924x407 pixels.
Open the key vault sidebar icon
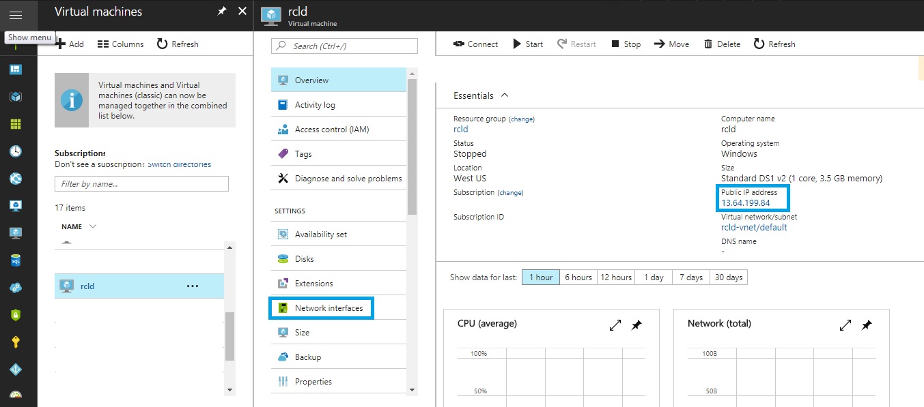pos(15,342)
